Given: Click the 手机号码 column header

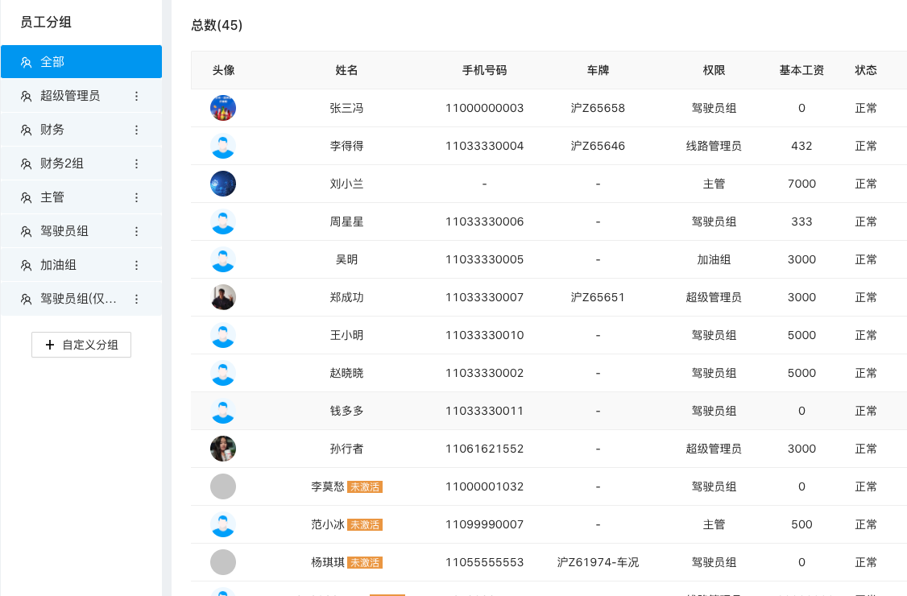Looking at the screenshot, I should 484,70.
